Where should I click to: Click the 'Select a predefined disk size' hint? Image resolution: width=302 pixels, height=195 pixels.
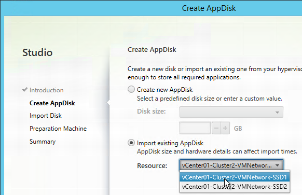(210, 99)
